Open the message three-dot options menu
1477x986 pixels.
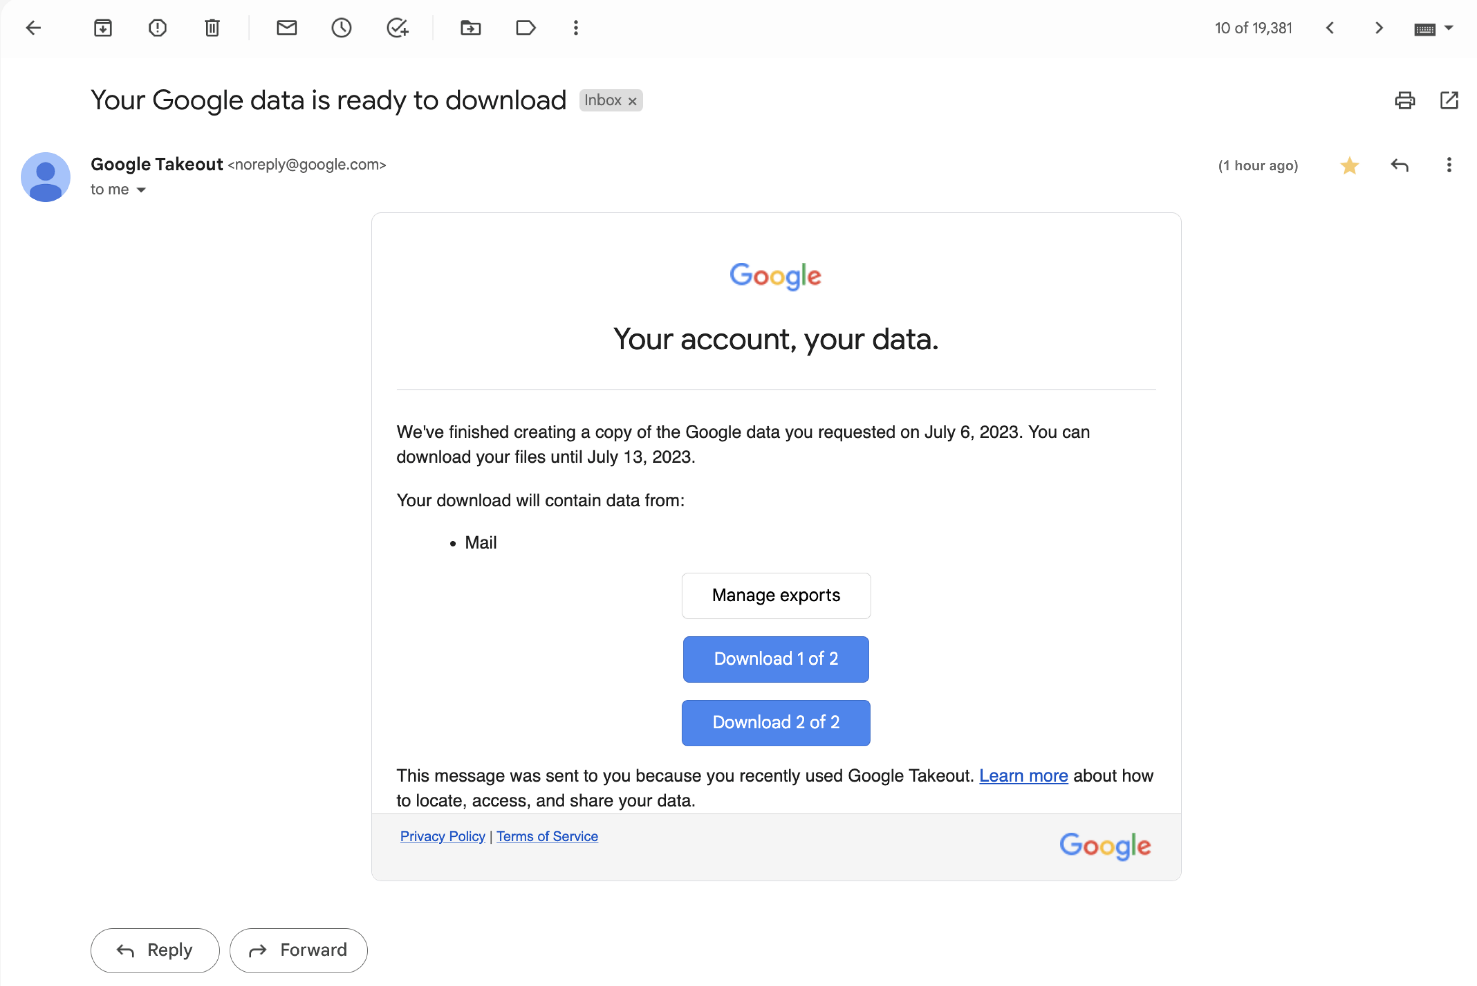click(x=1449, y=165)
